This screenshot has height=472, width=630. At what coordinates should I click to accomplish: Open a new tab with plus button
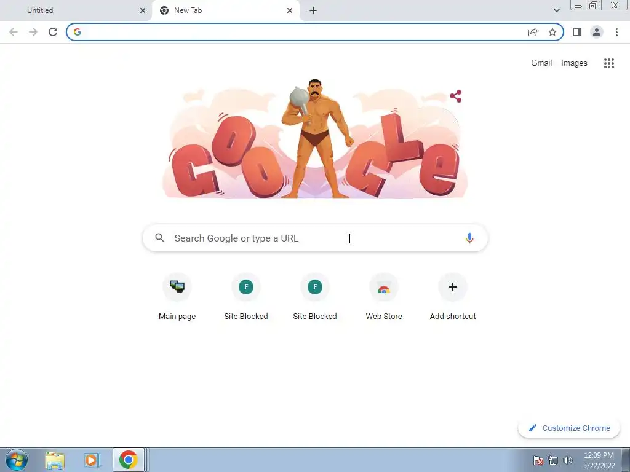[313, 10]
